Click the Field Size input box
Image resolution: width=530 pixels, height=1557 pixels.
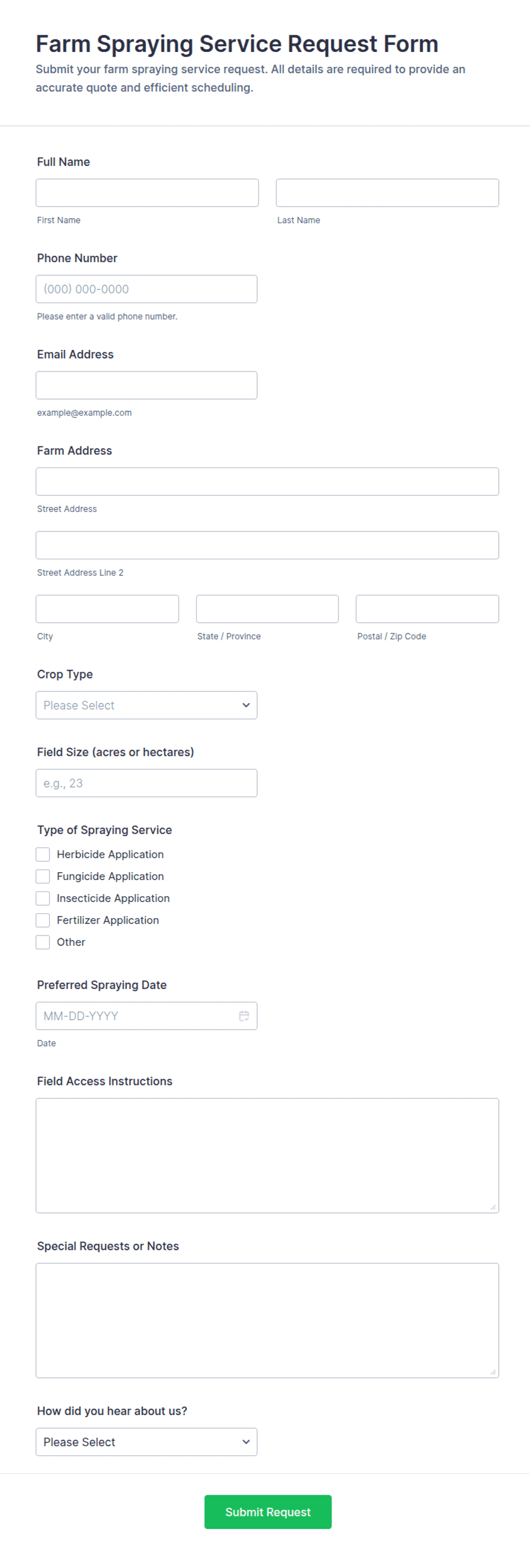coord(146,782)
